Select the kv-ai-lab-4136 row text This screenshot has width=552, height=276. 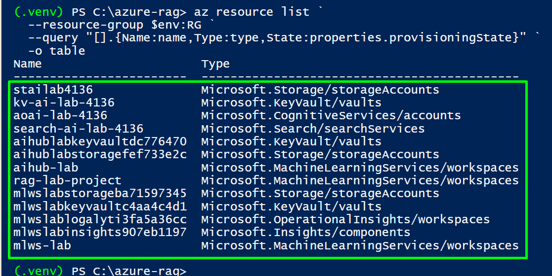[64, 103]
